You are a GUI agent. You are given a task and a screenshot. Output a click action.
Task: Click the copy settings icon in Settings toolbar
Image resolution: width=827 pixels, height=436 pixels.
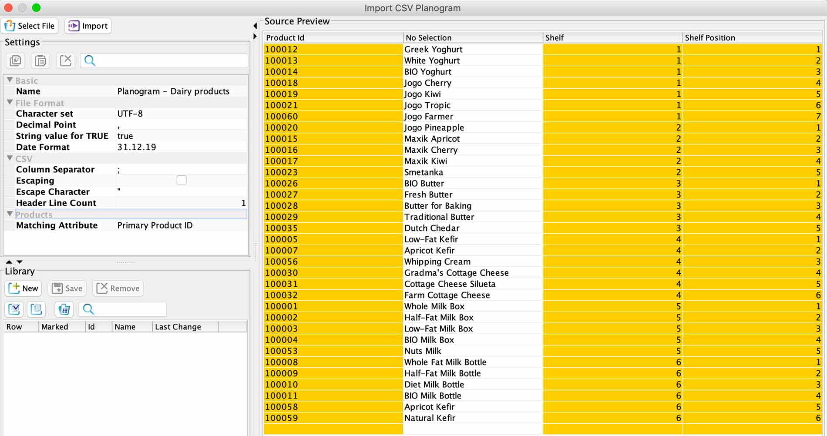point(16,60)
